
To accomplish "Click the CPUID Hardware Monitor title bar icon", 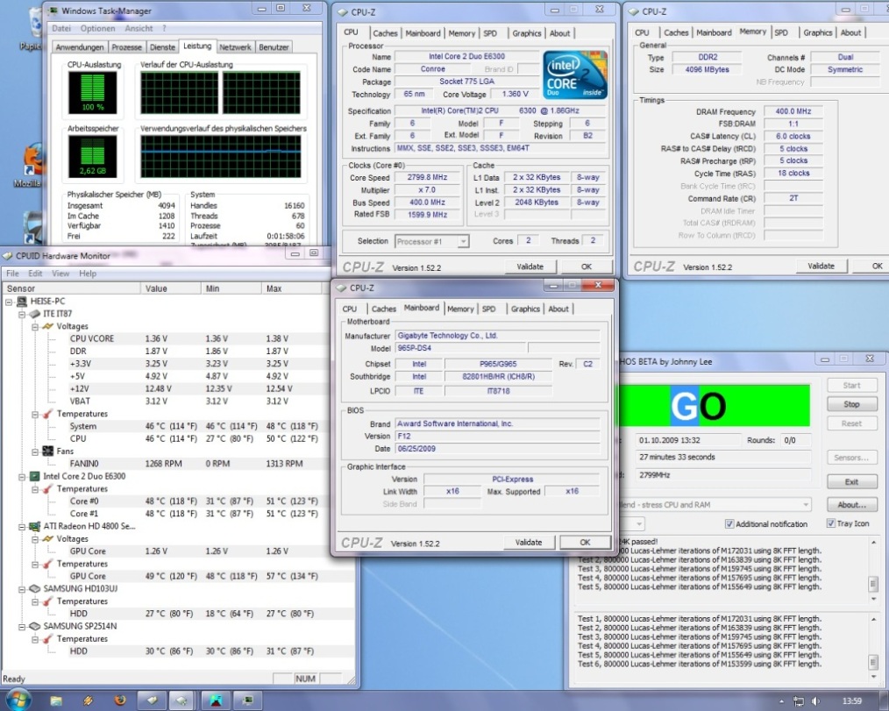I will 8,256.
